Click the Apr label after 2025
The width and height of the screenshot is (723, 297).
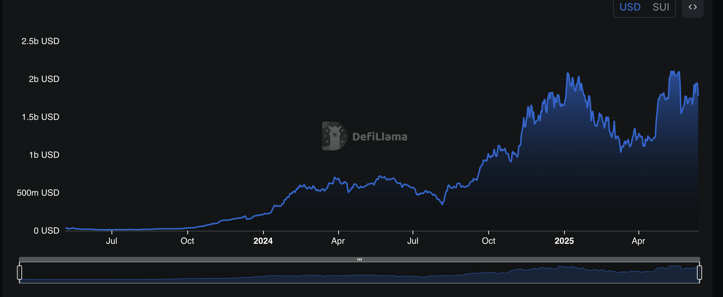click(x=638, y=241)
